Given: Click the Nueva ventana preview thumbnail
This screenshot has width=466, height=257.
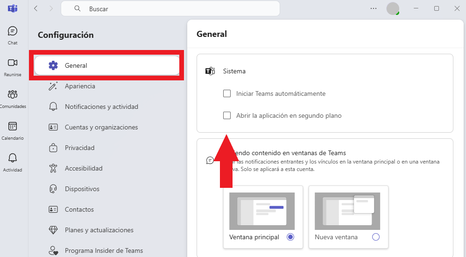Looking at the screenshot, I should click(347, 211).
